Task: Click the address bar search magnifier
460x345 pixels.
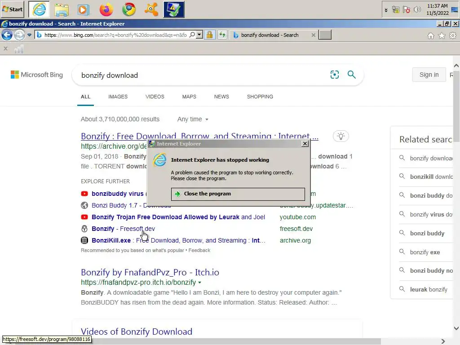Action: pyautogui.click(x=192, y=35)
